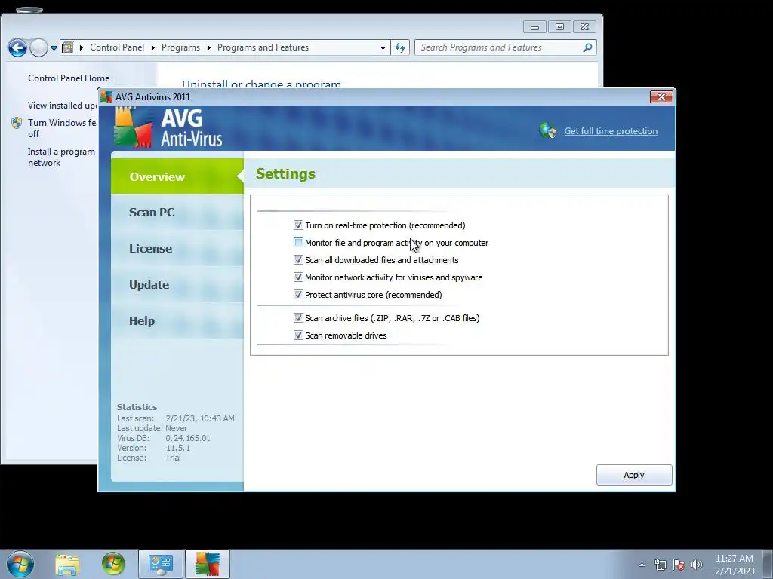The image size is (773, 579).
Task: Toggle Scan archive files checkbox
Action: tap(298, 317)
